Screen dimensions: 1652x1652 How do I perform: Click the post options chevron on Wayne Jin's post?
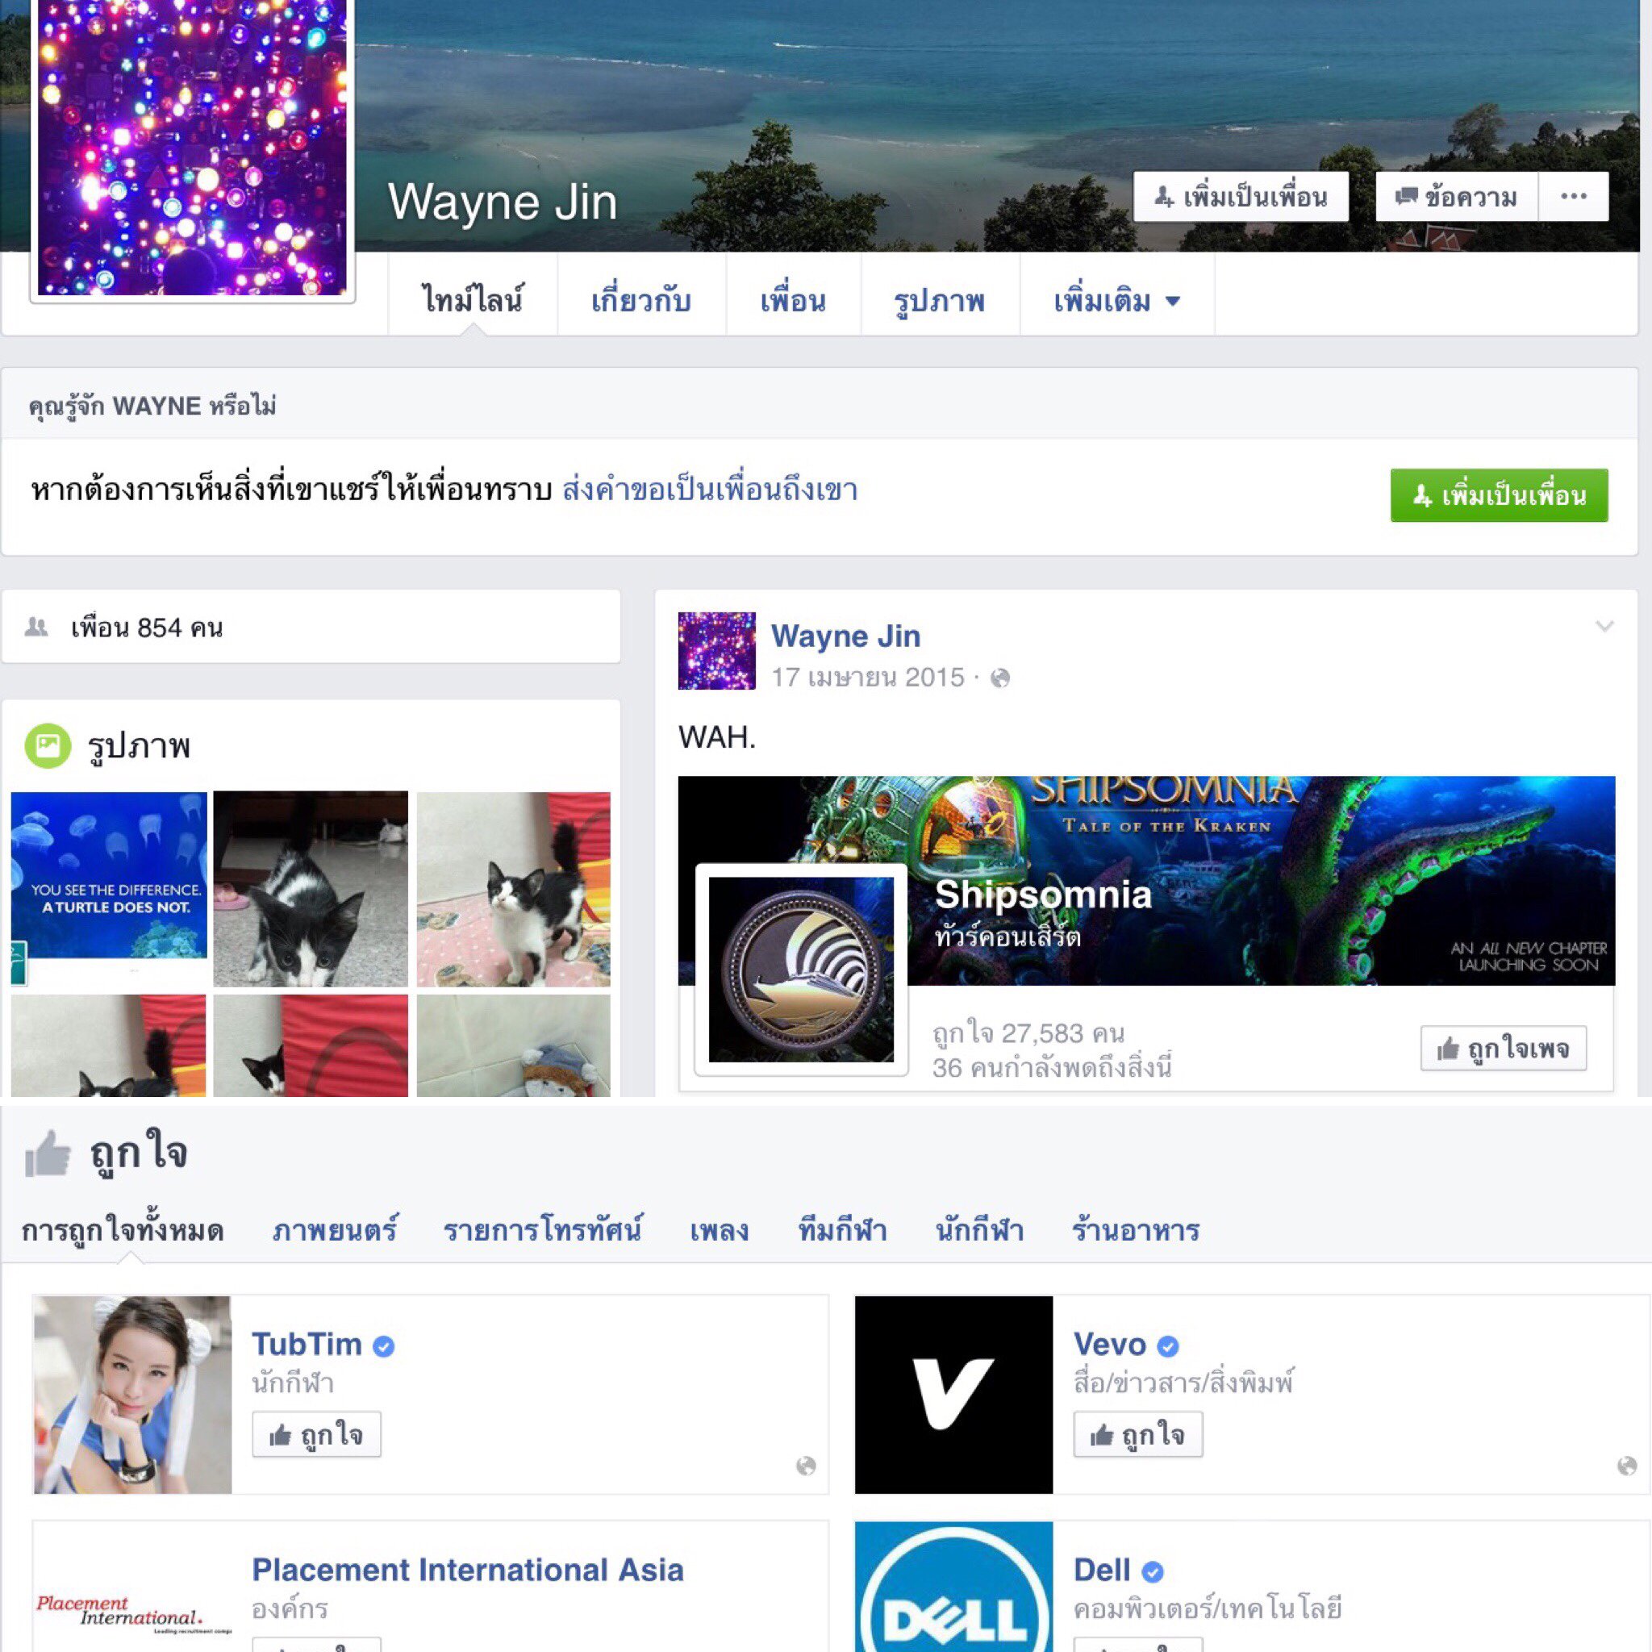click(x=1605, y=627)
